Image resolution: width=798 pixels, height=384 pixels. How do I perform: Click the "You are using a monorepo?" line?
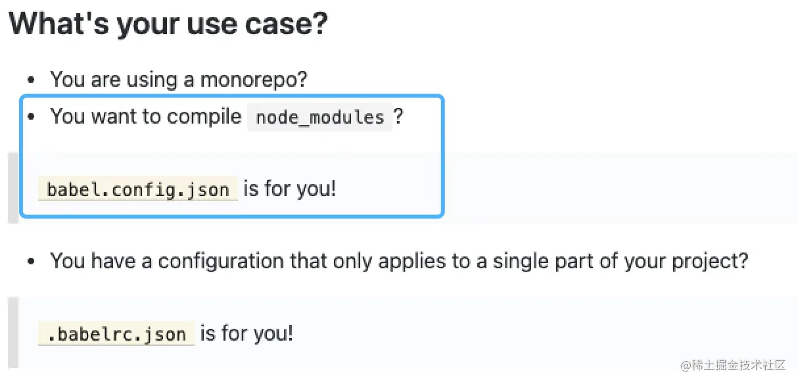coord(178,80)
